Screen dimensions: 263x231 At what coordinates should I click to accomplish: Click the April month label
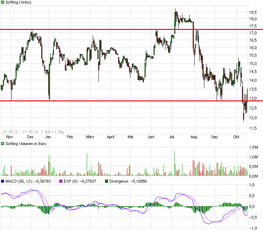(110, 137)
